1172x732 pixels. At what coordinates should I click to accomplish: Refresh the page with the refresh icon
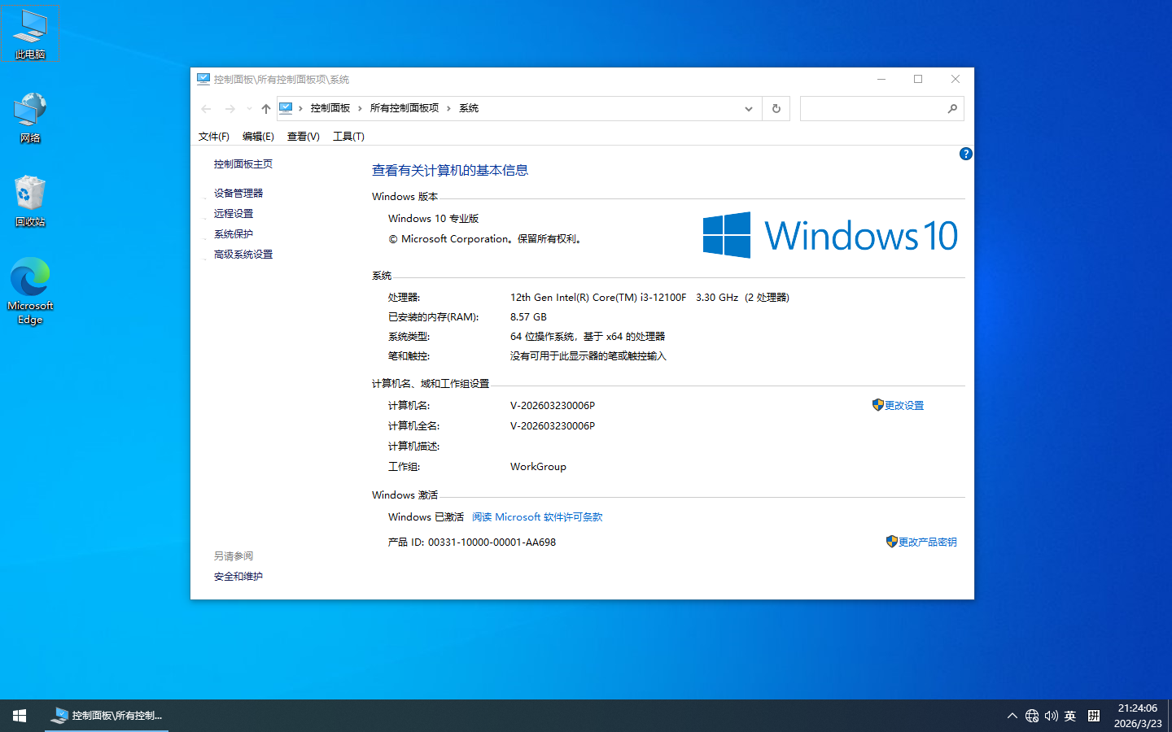(775, 108)
